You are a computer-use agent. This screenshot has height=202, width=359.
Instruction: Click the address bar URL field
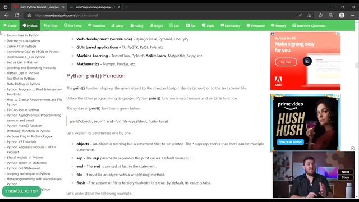(160, 15)
